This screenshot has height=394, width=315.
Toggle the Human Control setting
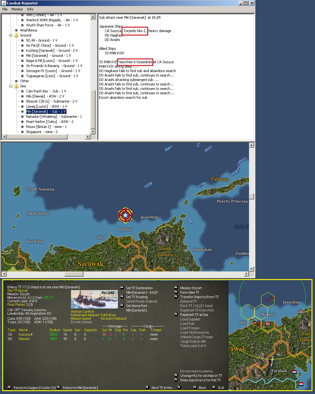pos(82,311)
